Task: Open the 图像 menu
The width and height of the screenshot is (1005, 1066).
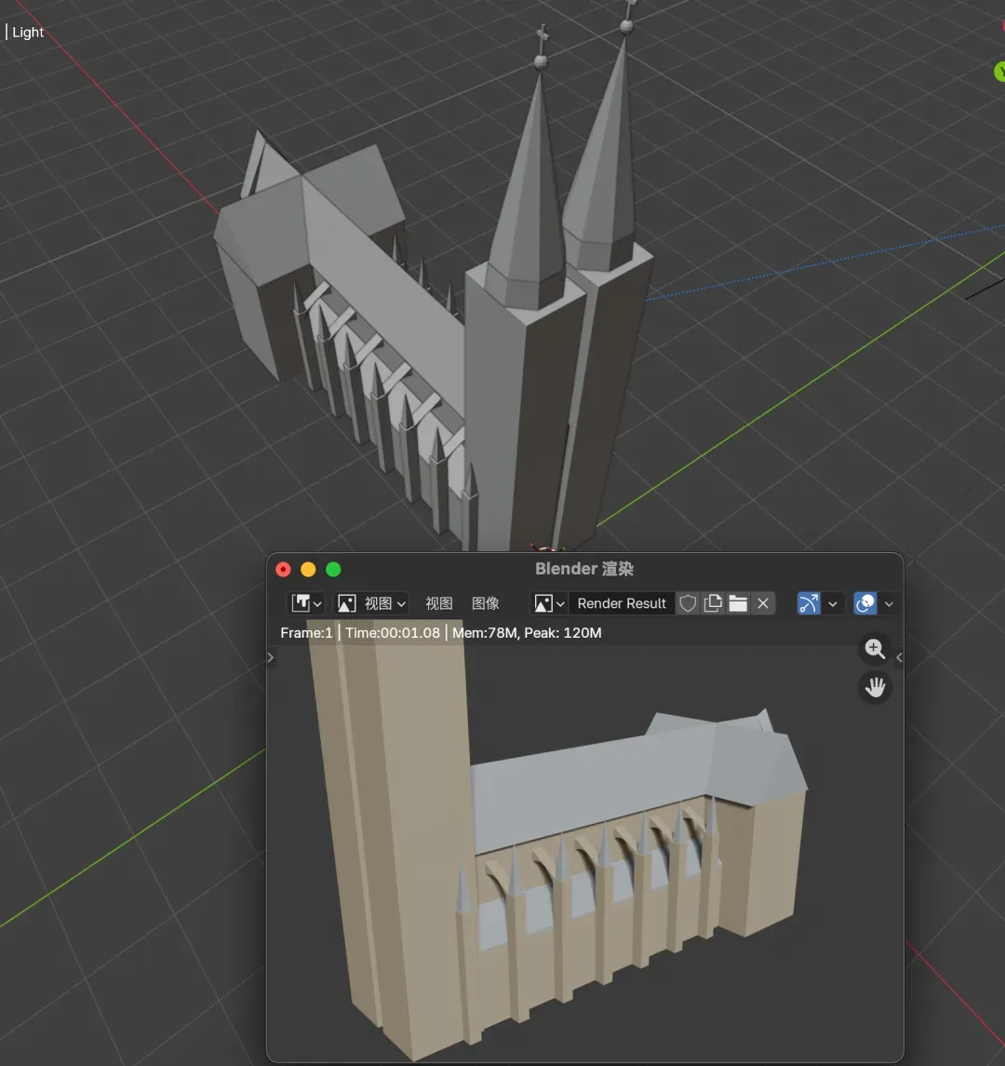Action: (x=485, y=603)
